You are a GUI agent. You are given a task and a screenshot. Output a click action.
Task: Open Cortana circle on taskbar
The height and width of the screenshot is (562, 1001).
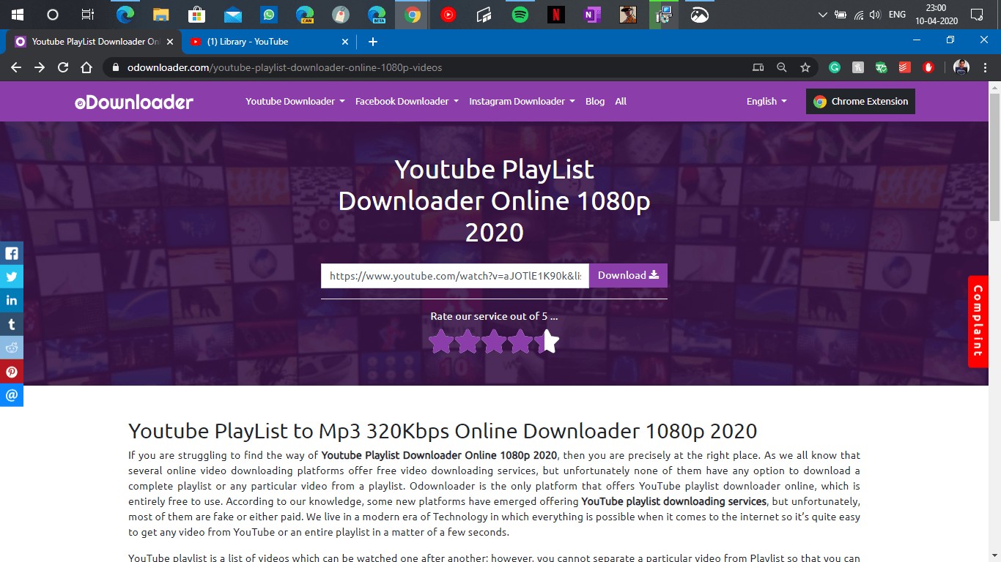tap(52, 15)
